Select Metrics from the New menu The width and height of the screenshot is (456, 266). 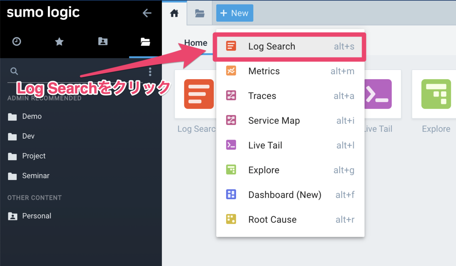point(290,71)
